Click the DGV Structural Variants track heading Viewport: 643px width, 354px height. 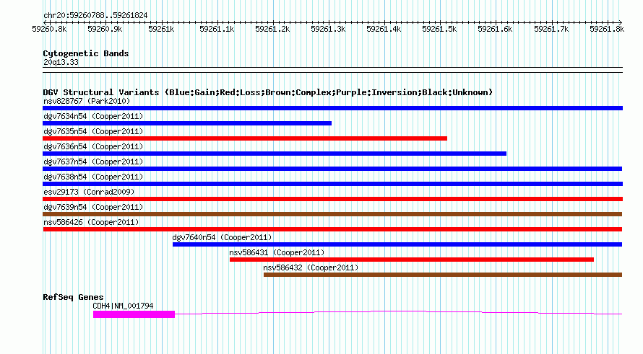[268, 92]
